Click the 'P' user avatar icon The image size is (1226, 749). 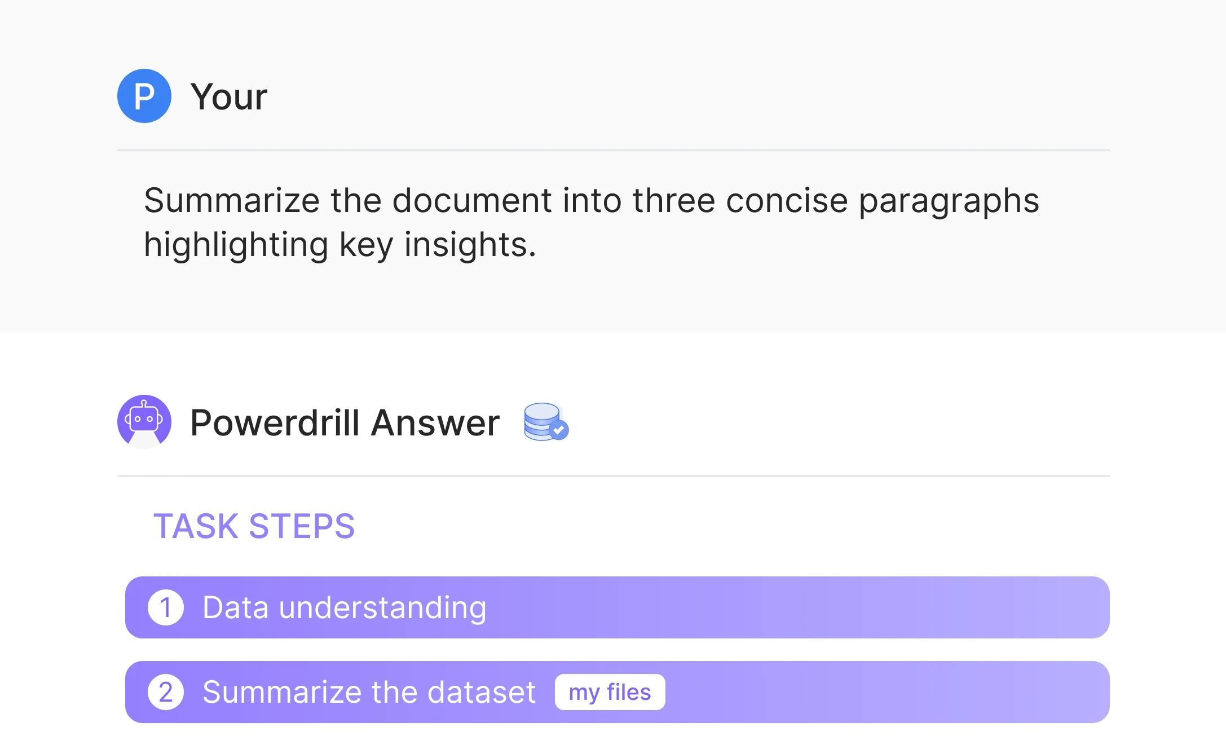coord(144,95)
